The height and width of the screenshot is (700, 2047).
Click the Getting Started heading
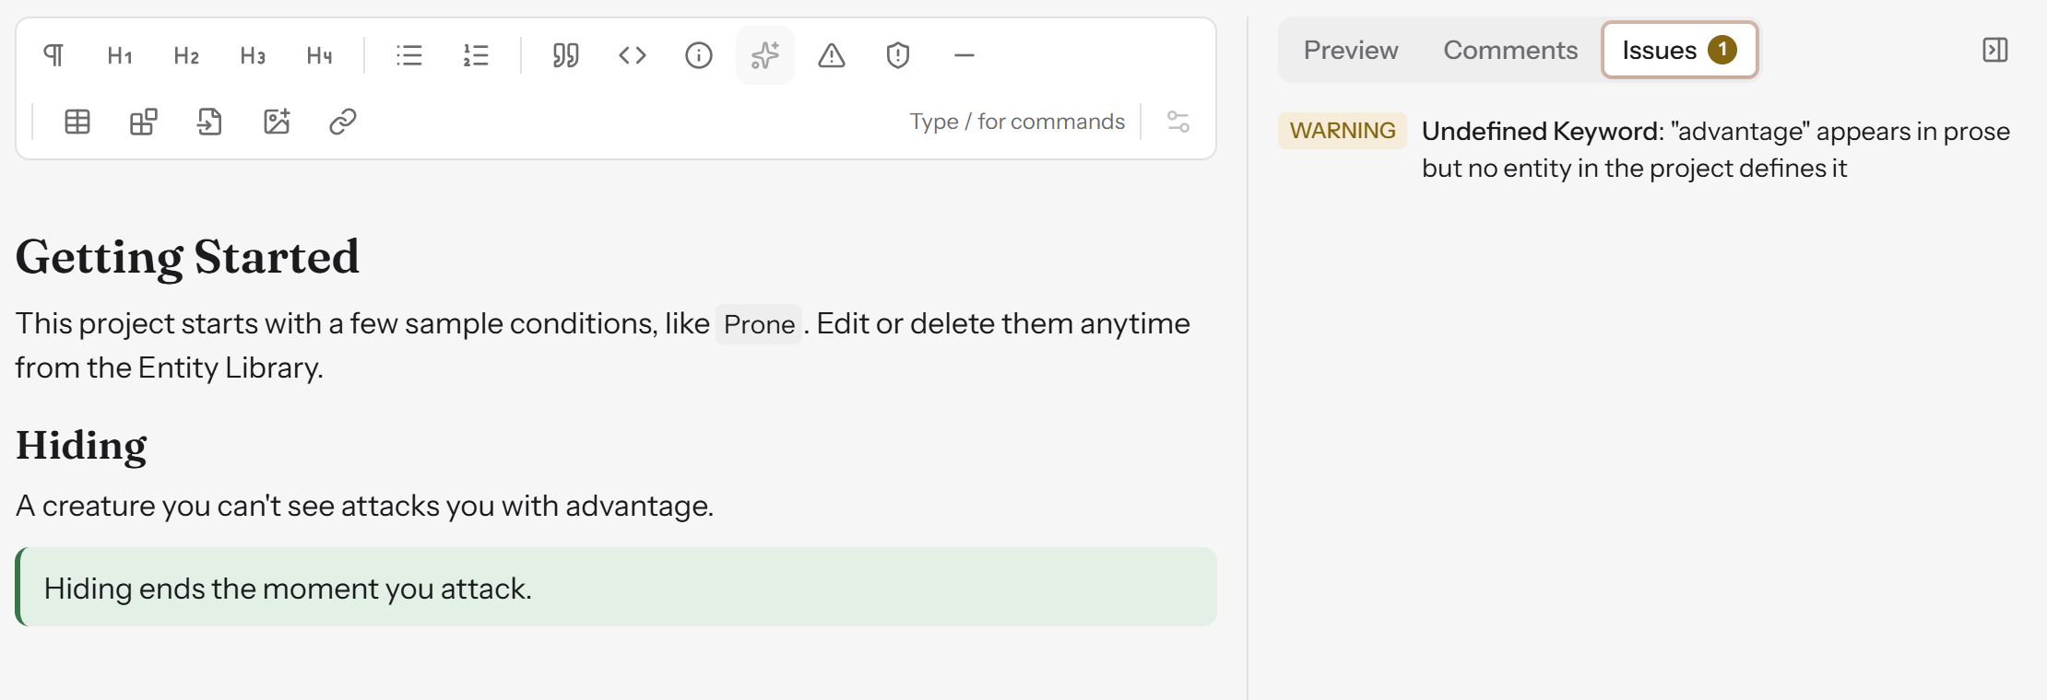pyautogui.click(x=187, y=256)
